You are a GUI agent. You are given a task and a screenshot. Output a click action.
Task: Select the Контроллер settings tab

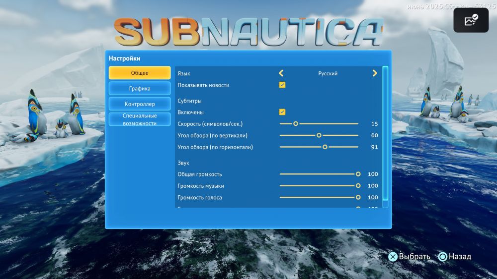(x=140, y=104)
